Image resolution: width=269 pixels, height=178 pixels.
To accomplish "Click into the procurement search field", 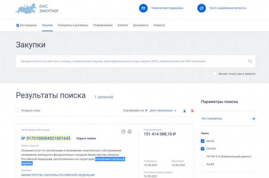I will [131, 61].
